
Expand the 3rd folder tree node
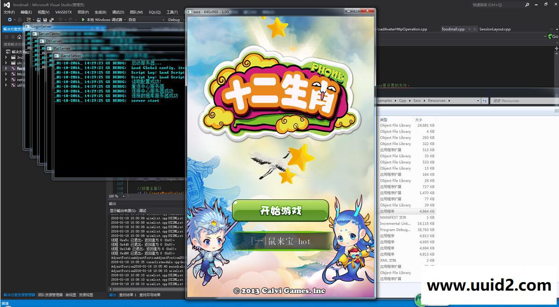tap(6, 57)
